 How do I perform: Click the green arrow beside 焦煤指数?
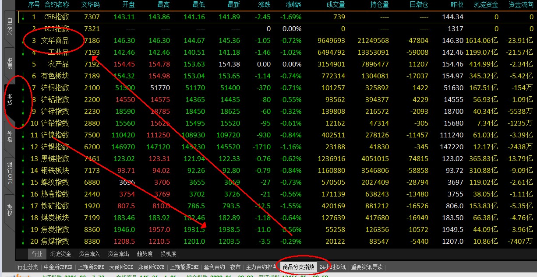22,242
